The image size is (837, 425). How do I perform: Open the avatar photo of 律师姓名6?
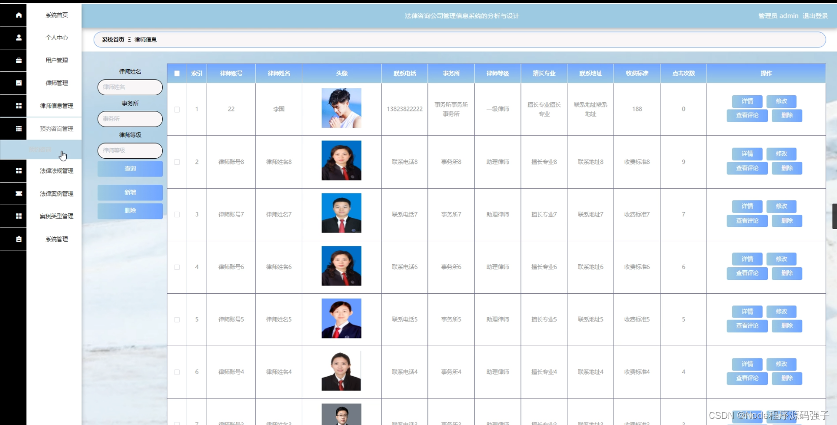[341, 266]
